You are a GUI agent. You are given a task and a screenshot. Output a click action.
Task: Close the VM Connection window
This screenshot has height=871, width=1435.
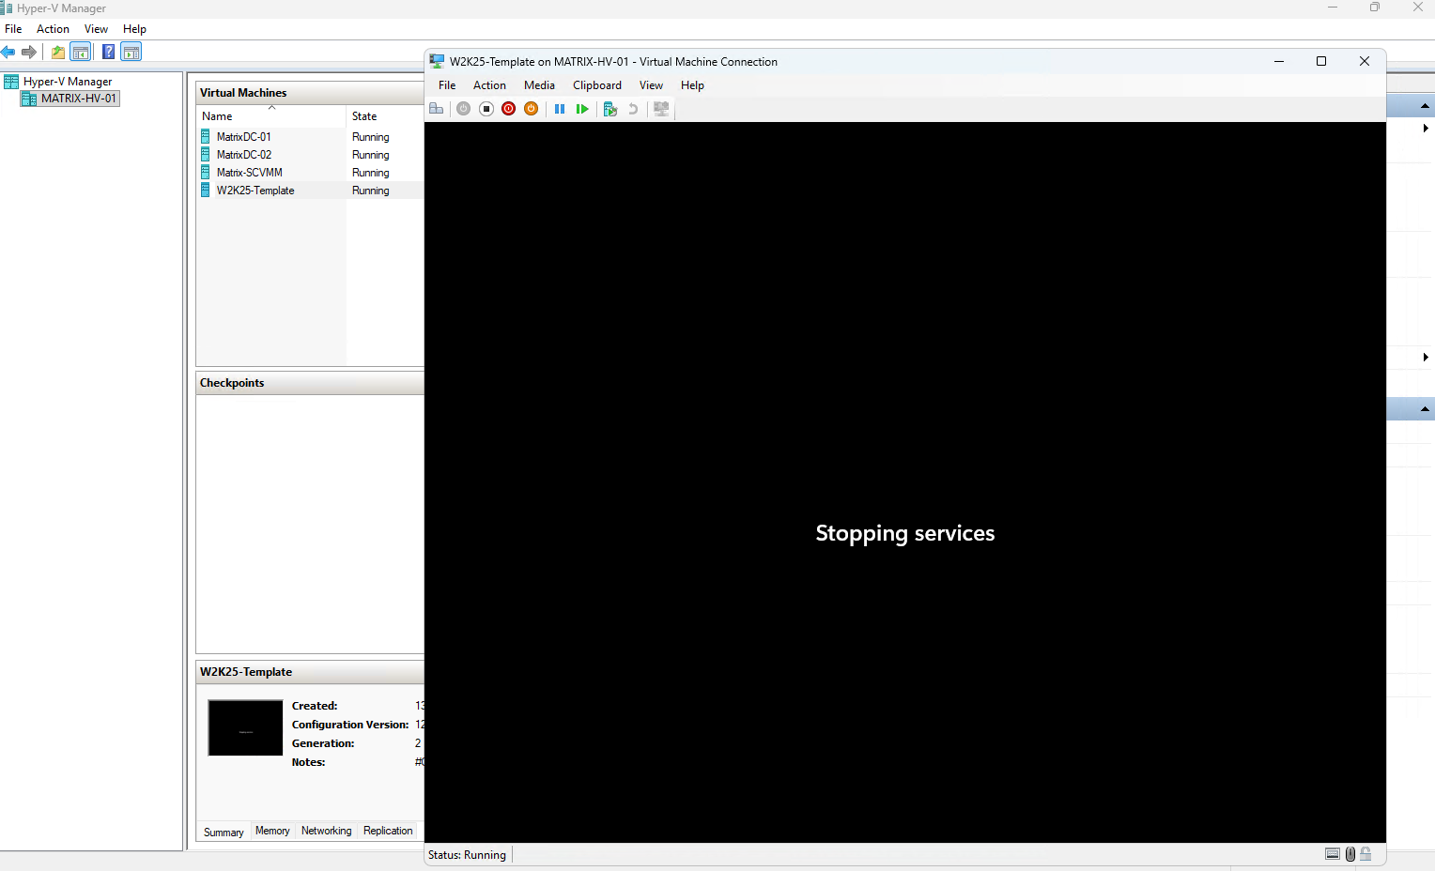pos(1365,61)
